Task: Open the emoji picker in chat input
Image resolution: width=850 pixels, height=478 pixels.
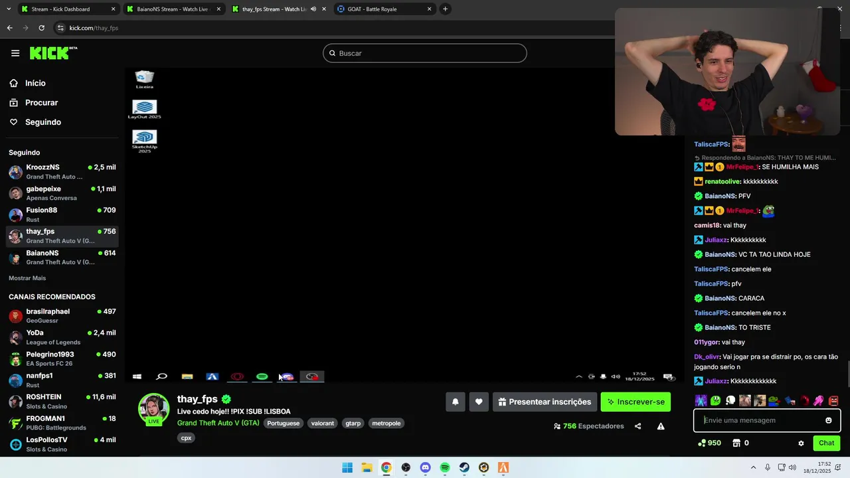Action: click(828, 420)
